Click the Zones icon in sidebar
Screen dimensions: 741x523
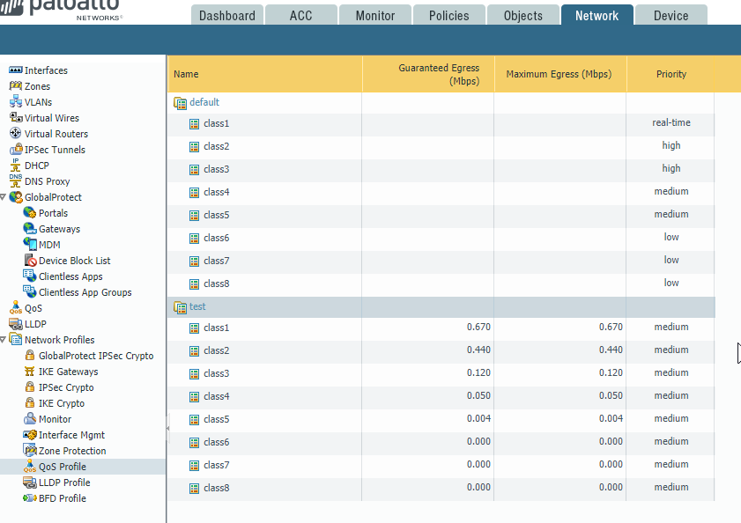[x=16, y=86]
